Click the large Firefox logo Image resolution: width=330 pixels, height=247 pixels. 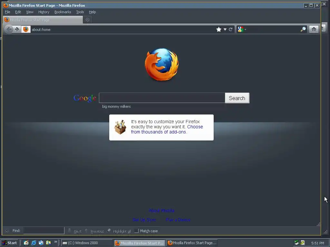pos(162,65)
